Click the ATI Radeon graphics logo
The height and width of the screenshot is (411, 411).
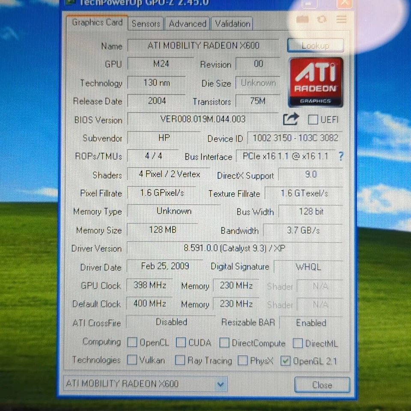[316, 81]
